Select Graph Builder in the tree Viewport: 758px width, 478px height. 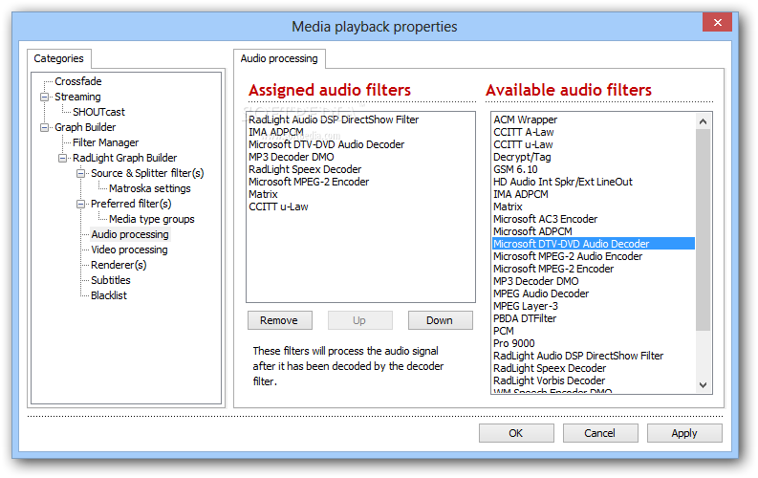pyautogui.click(x=85, y=127)
